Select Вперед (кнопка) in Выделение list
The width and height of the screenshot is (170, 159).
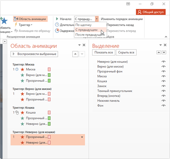(x=109, y=96)
